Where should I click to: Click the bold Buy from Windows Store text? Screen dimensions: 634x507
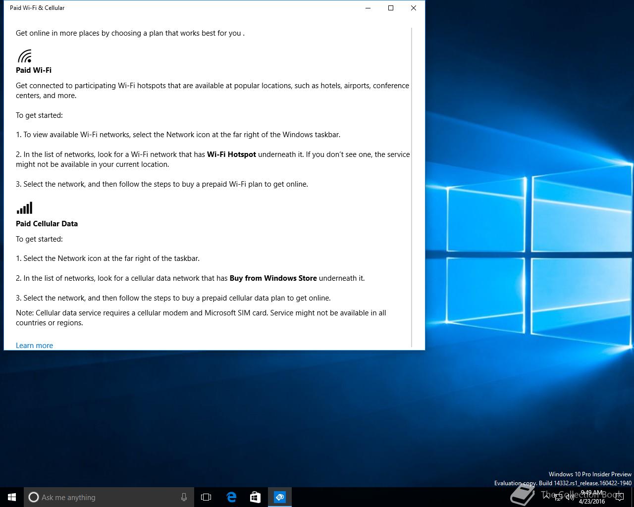click(x=273, y=278)
